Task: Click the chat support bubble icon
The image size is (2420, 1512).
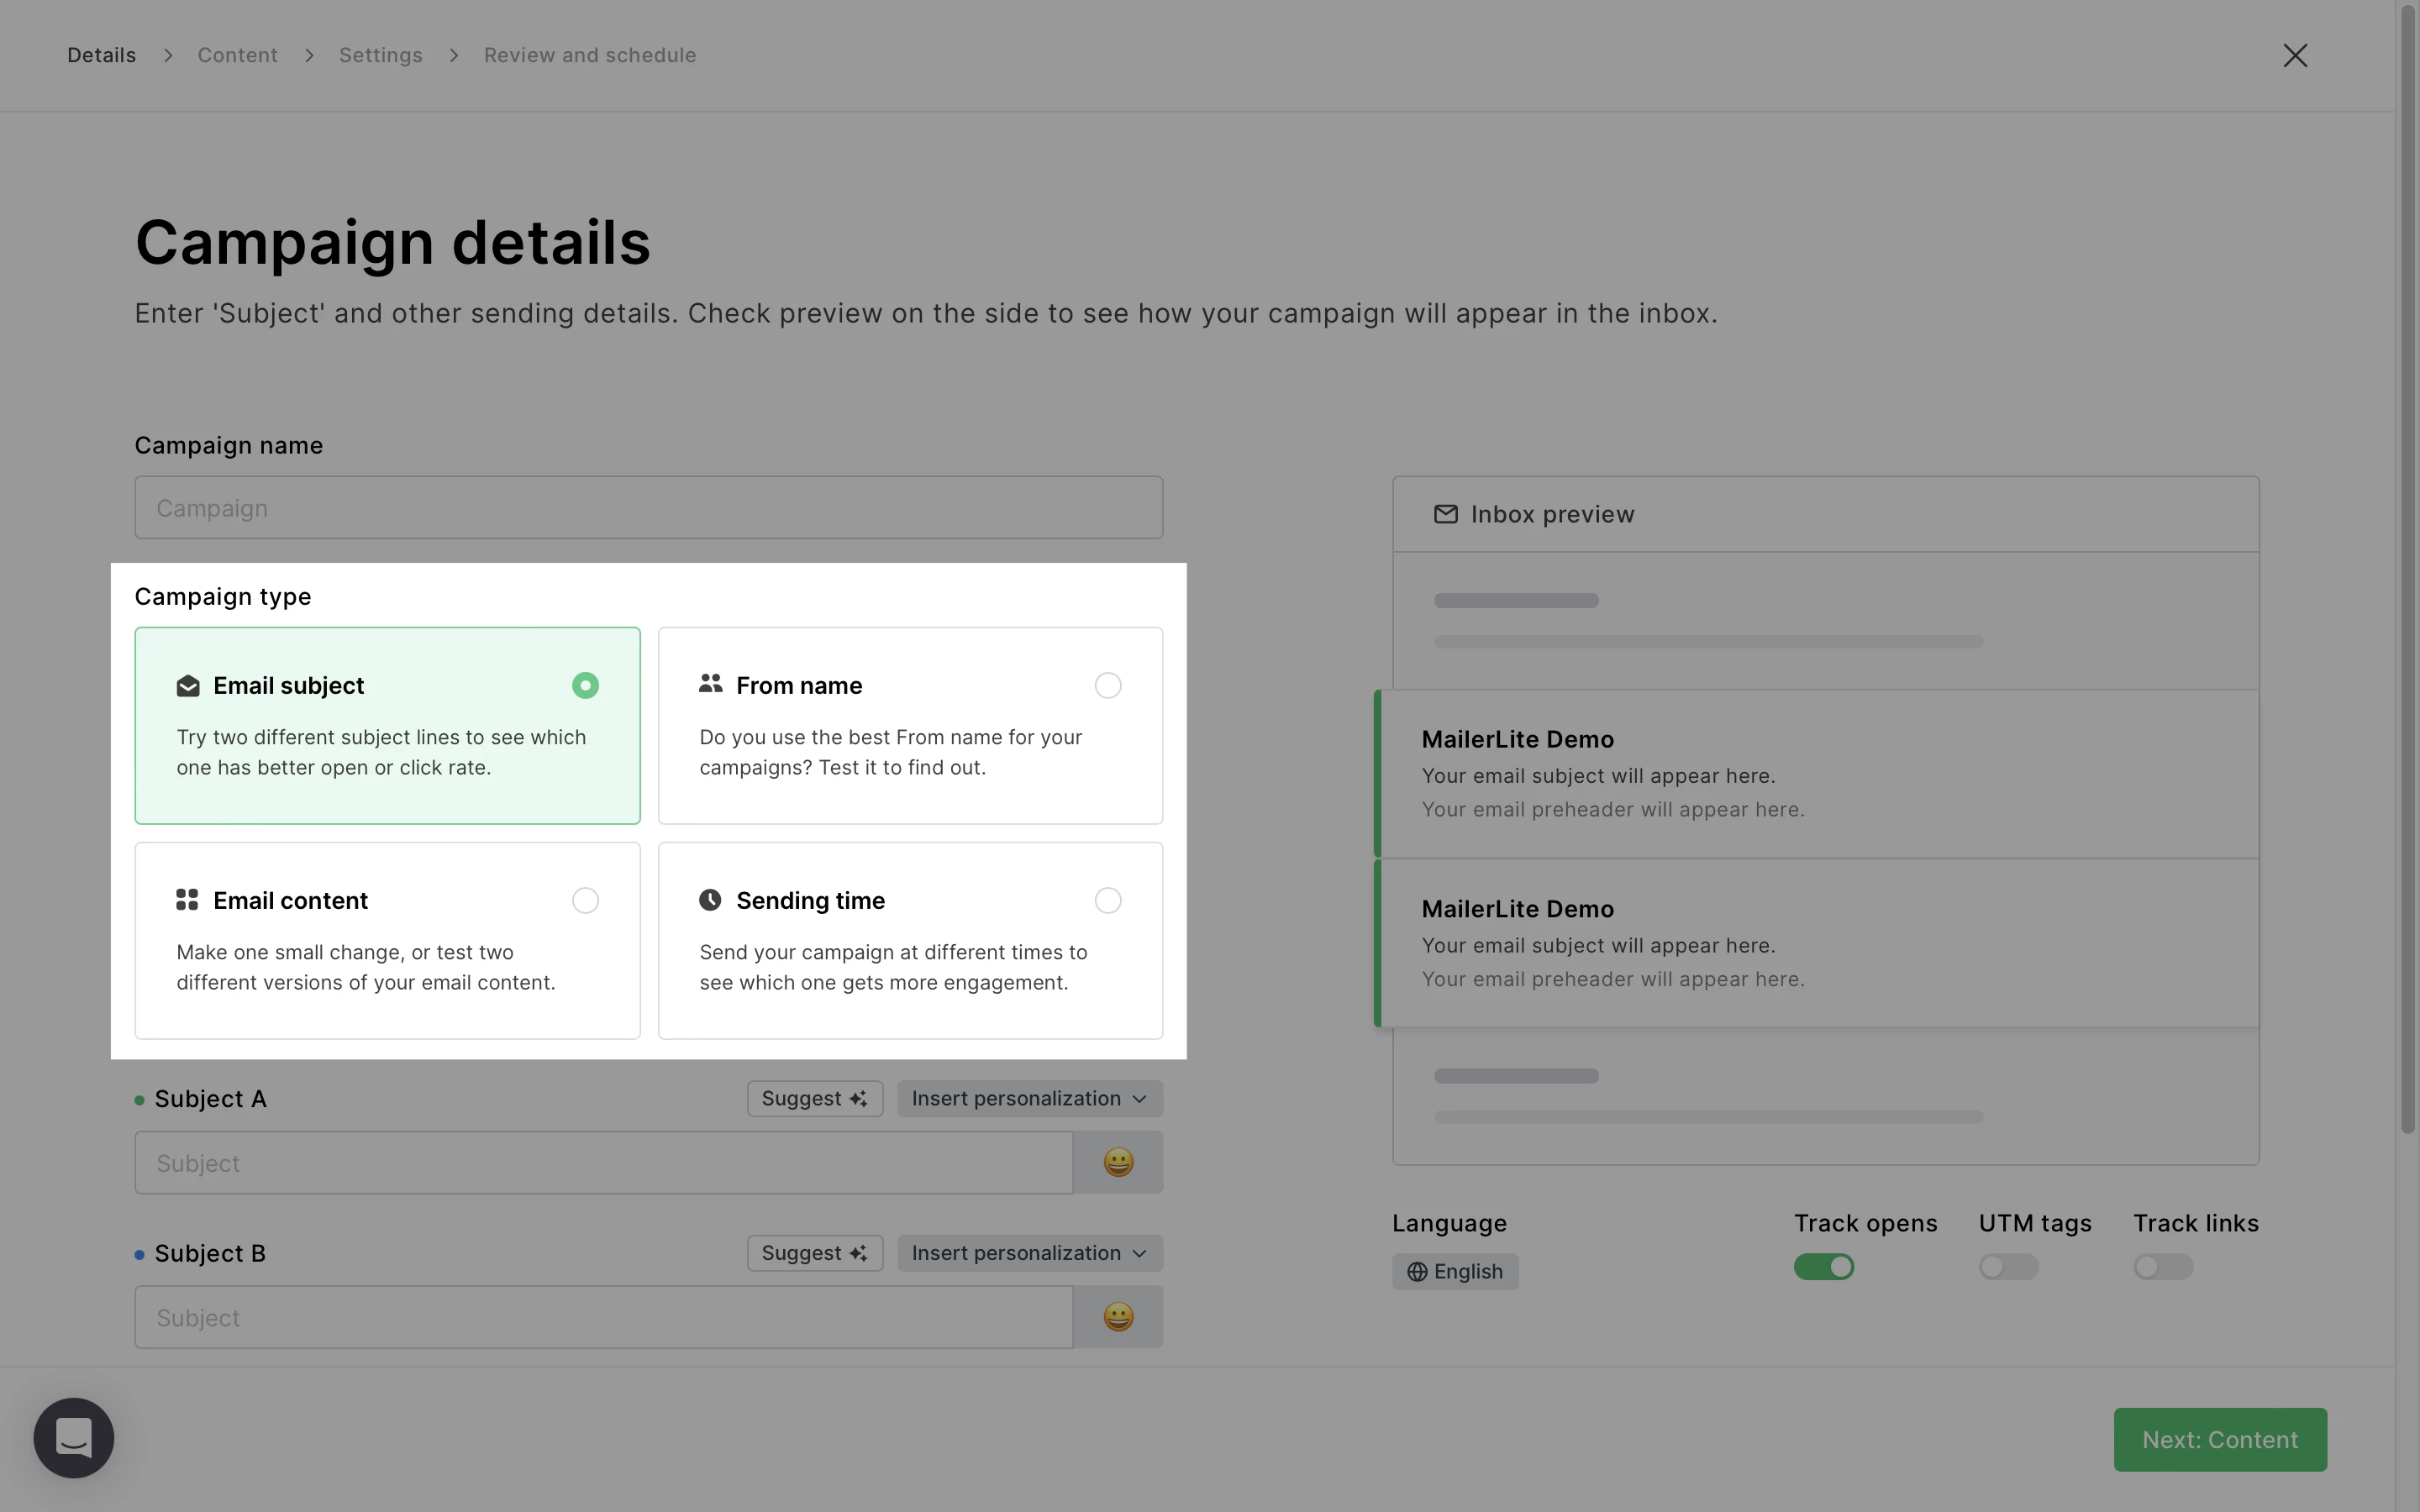Action: [x=74, y=1437]
